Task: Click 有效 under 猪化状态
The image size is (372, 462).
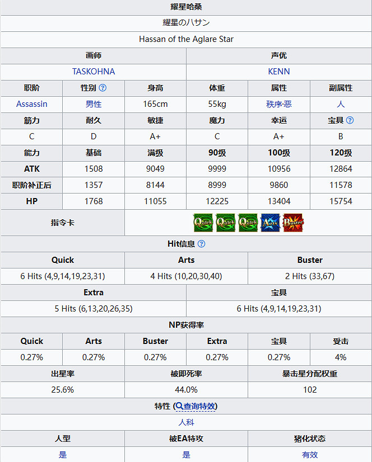Action: [x=310, y=455]
